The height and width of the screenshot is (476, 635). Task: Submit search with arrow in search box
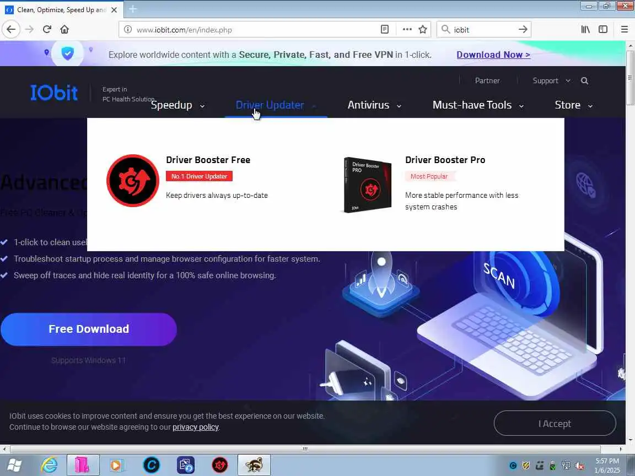pyautogui.click(x=523, y=30)
